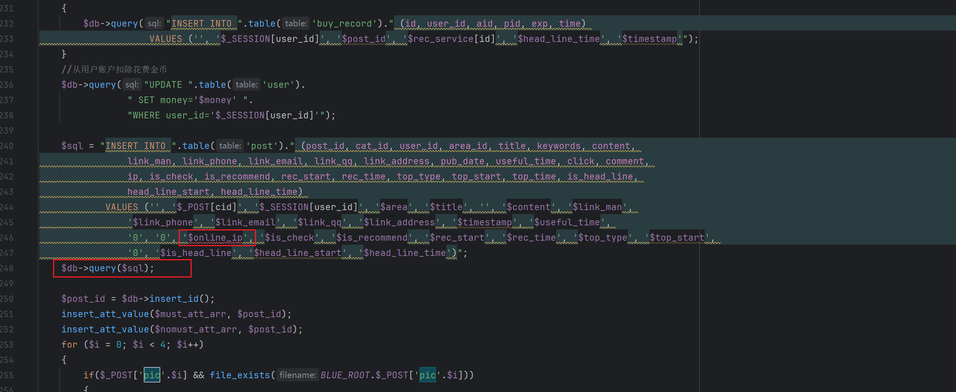Click the $link_email variable

point(245,222)
